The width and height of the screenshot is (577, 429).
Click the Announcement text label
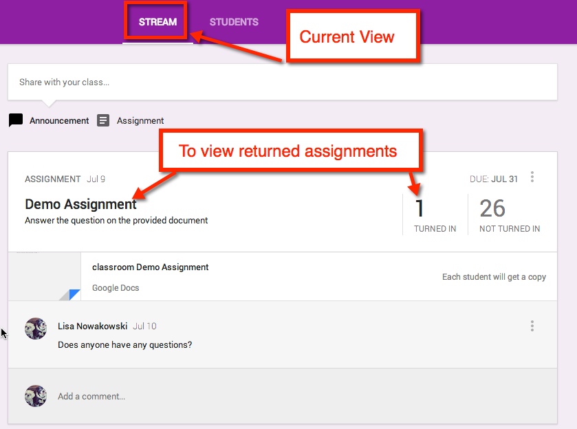pos(59,120)
